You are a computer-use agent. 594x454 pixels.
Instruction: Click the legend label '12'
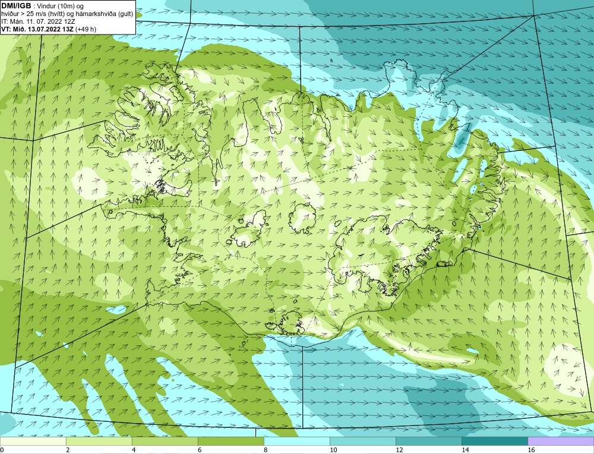pyautogui.click(x=399, y=450)
